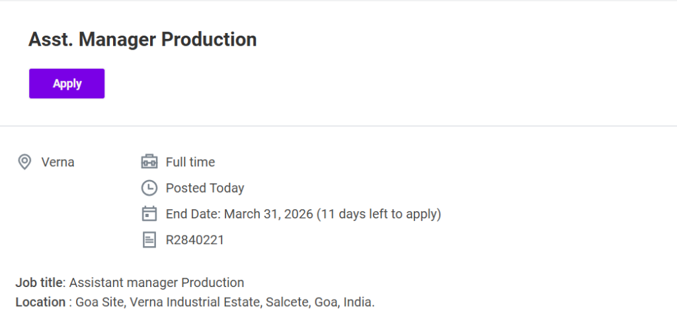Click the bold Job title label

tap(39, 282)
